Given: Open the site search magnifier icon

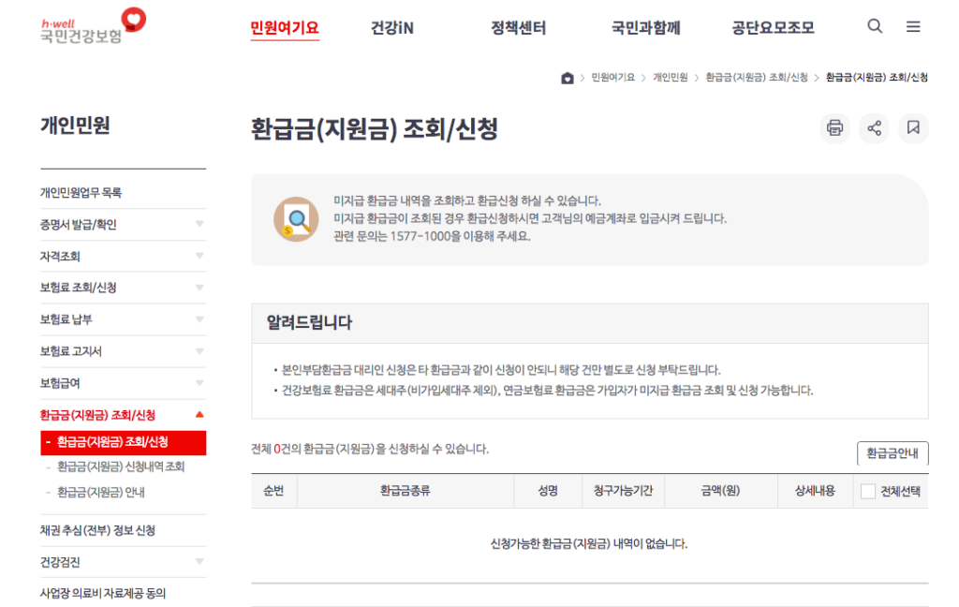Looking at the screenshot, I should (875, 26).
